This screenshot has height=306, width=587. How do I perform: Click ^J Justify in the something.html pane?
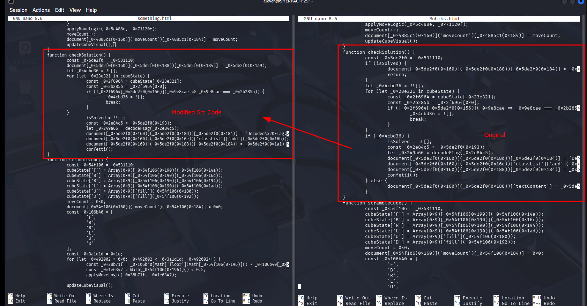coord(177,301)
